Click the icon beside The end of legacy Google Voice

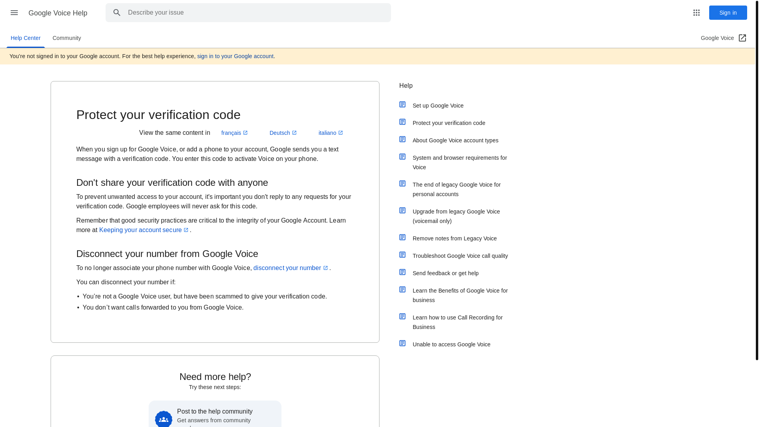(x=402, y=183)
